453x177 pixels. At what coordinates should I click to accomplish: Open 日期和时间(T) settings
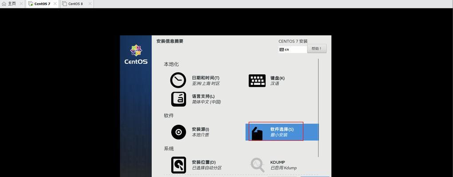(x=206, y=78)
